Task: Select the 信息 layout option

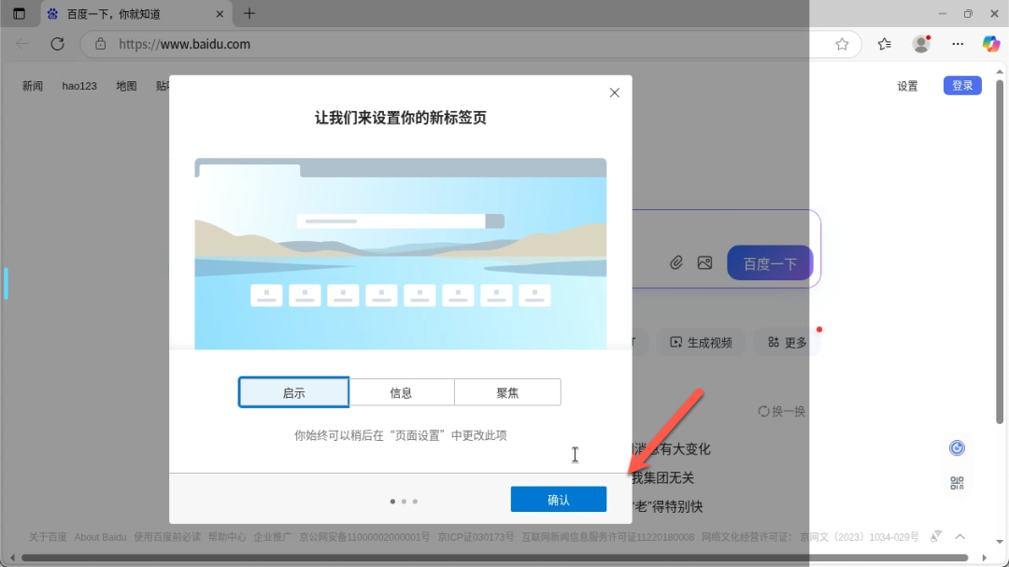Action: pyautogui.click(x=401, y=392)
